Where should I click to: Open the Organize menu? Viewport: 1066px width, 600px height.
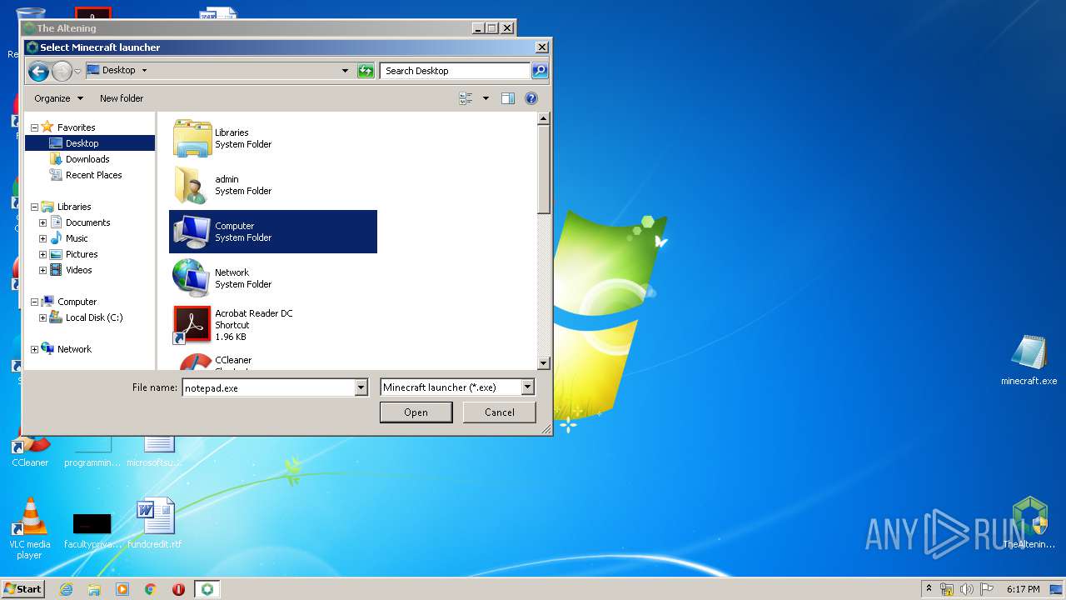tap(58, 98)
